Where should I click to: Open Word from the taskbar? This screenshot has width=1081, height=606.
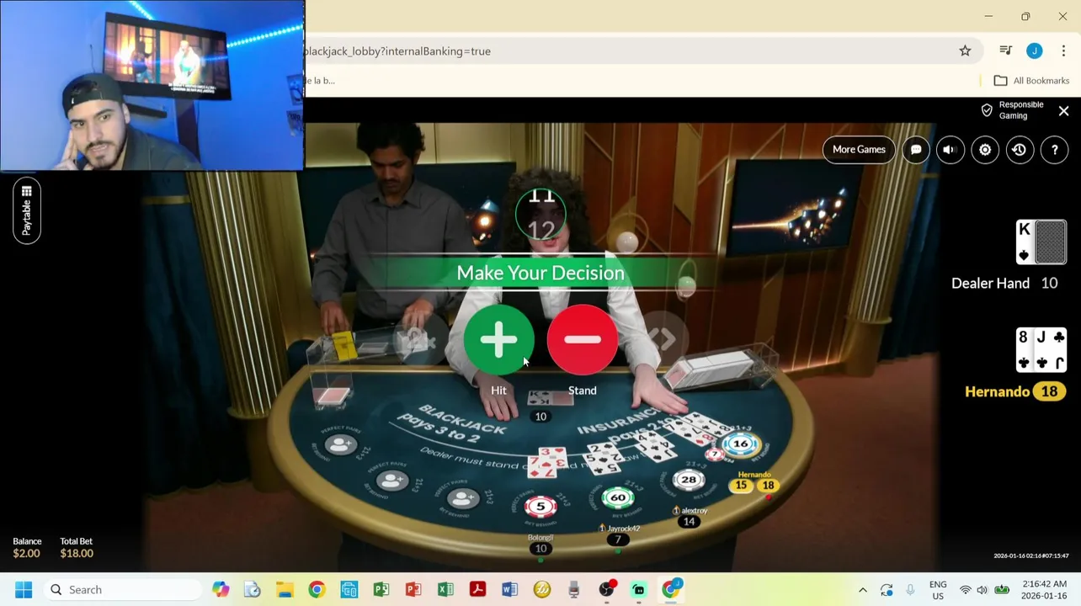509,590
